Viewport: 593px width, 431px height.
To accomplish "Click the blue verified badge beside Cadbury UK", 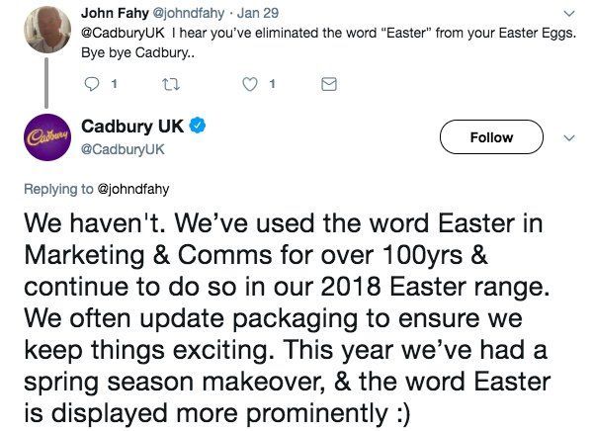I will (x=197, y=128).
